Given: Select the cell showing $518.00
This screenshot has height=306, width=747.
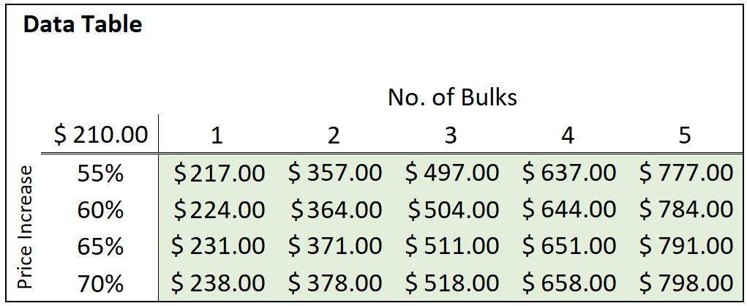Looking at the screenshot, I should click(453, 283).
